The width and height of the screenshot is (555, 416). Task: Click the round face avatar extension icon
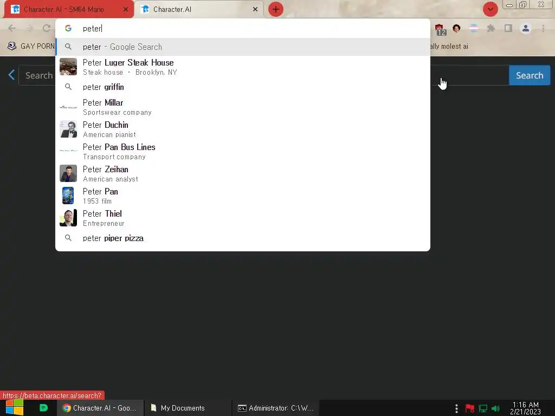[456, 28]
